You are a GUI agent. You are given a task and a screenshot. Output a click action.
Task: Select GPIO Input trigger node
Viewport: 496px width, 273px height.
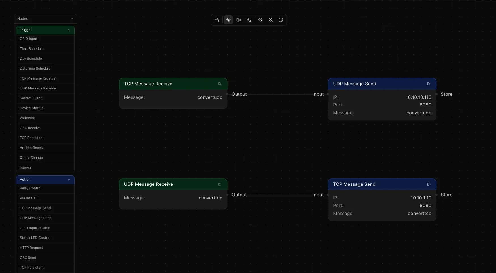(45, 39)
